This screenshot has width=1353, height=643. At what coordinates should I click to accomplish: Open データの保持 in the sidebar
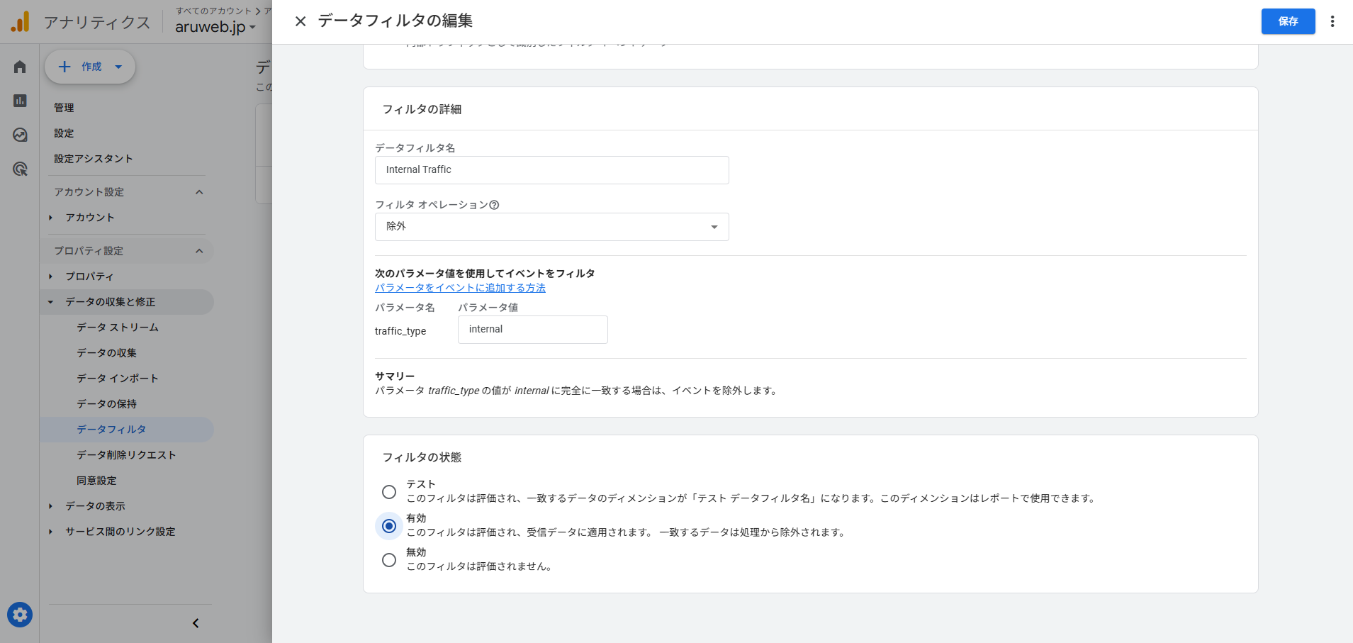[107, 404]
